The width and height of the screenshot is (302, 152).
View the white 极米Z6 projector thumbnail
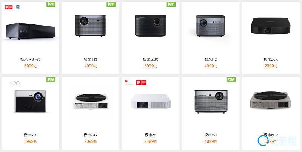[x=151, y=101]
